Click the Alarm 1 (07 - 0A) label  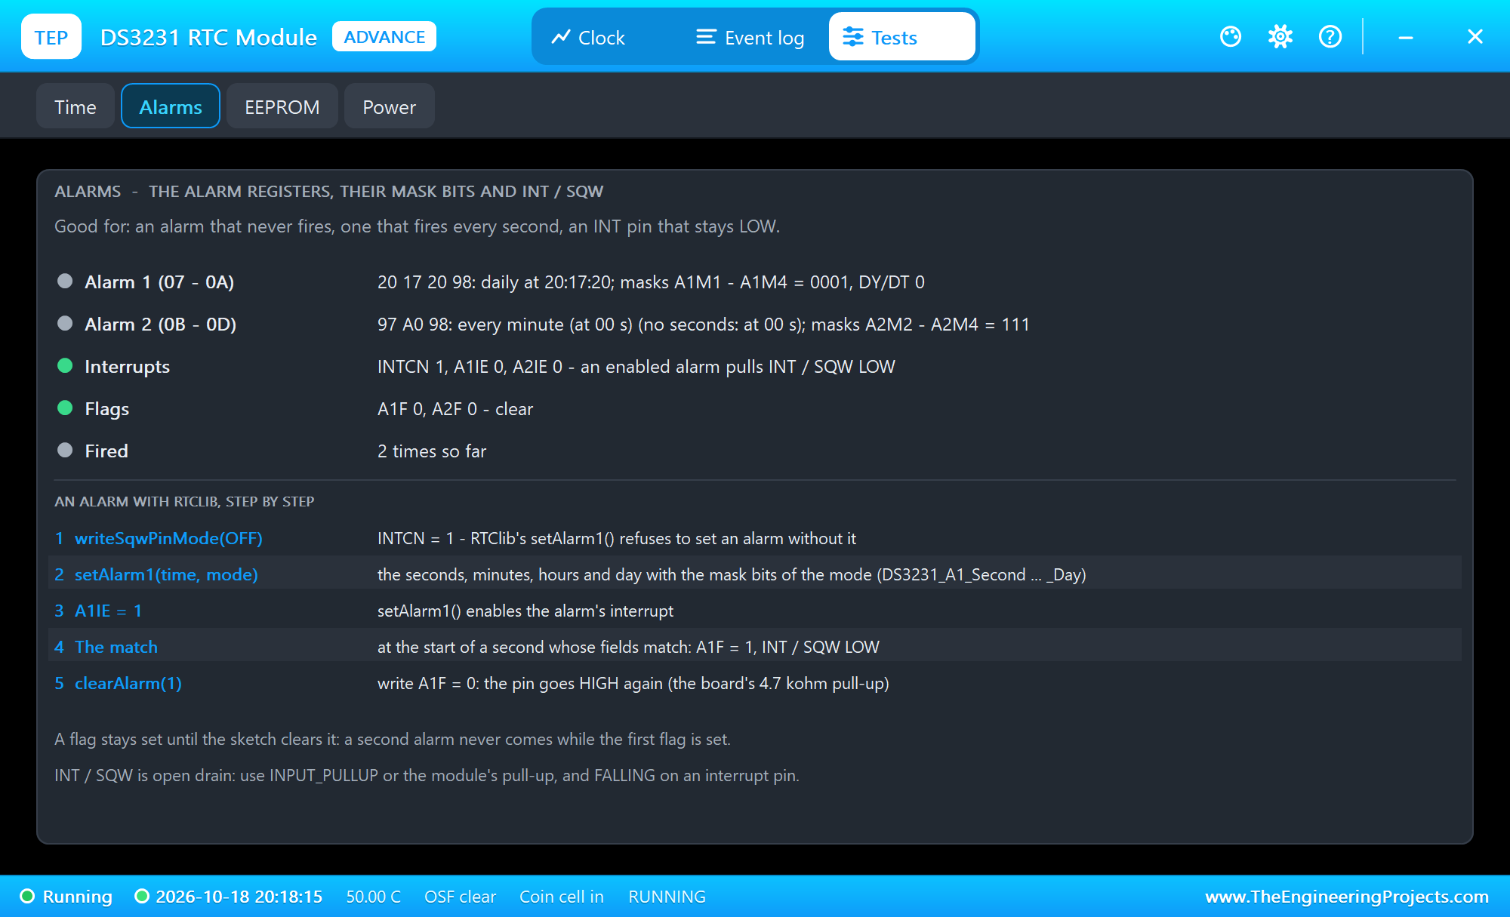click(159, 282)
